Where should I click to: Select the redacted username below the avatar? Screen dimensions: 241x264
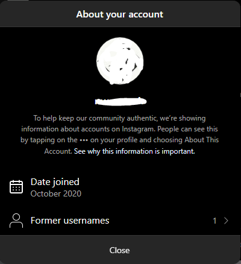point(120,101)
